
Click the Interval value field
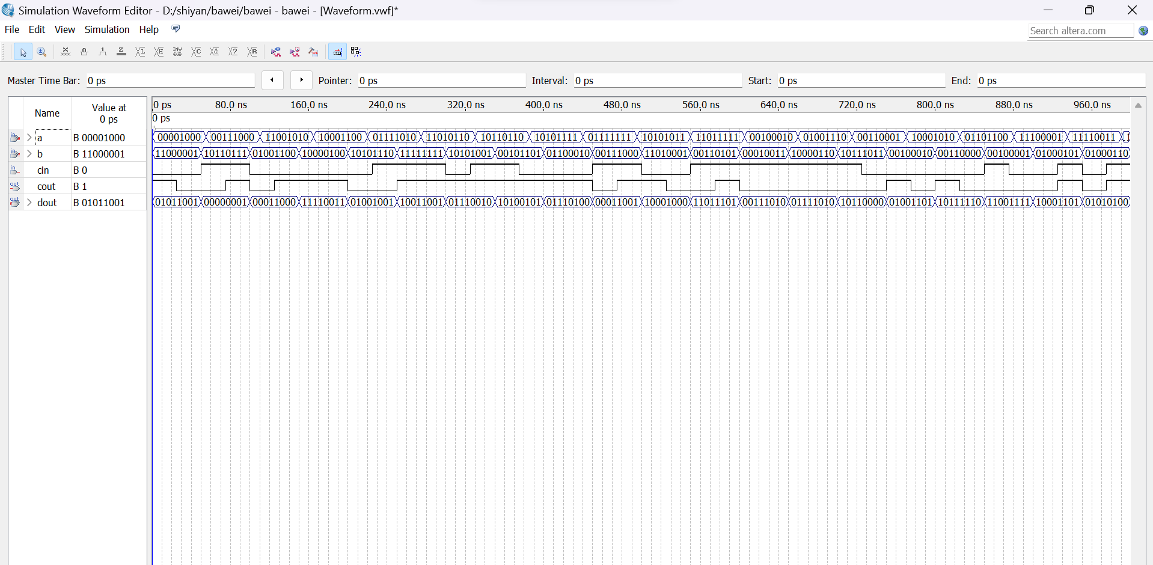658,81
